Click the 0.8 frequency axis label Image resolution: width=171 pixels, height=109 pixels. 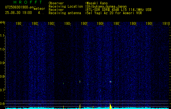pyautogui.click(x=2, y=76)
